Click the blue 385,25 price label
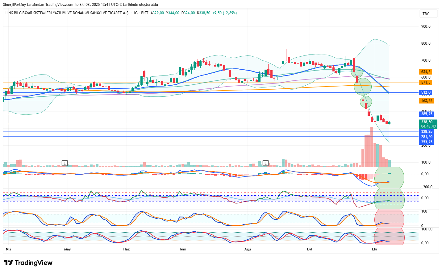This screenshot has width=442, height=272. (x=427, y=114)
